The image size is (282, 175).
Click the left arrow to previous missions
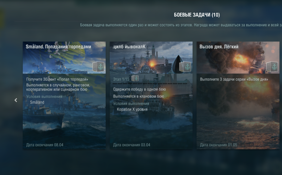tap(16, 100)
